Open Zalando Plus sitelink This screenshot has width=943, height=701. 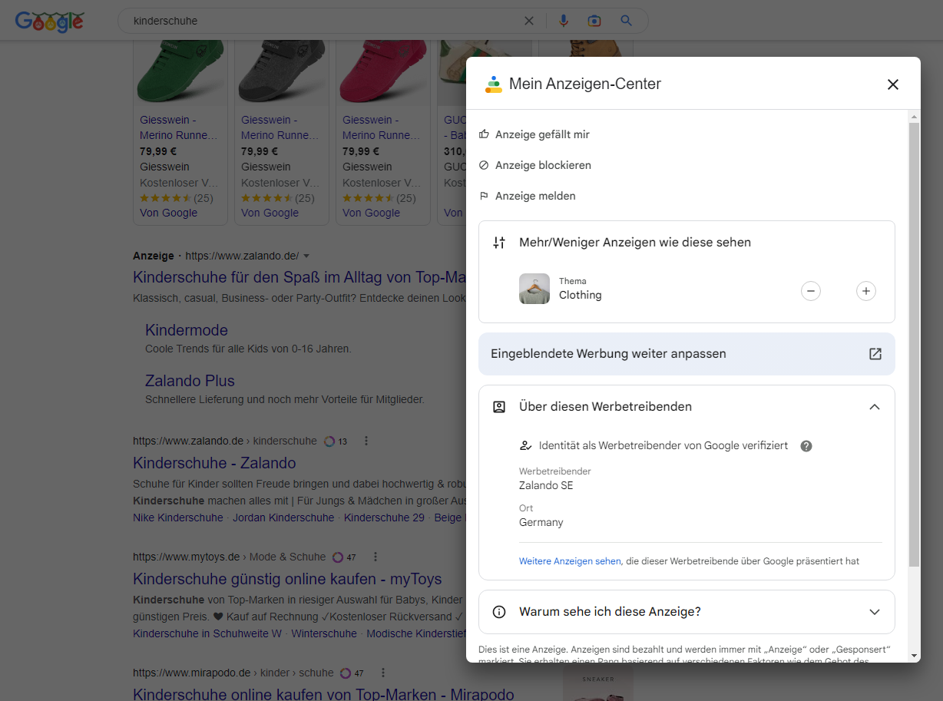pyautogui.click(x=190, y=381)
